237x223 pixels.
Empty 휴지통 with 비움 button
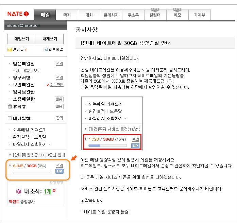click(x=59, y=106)
